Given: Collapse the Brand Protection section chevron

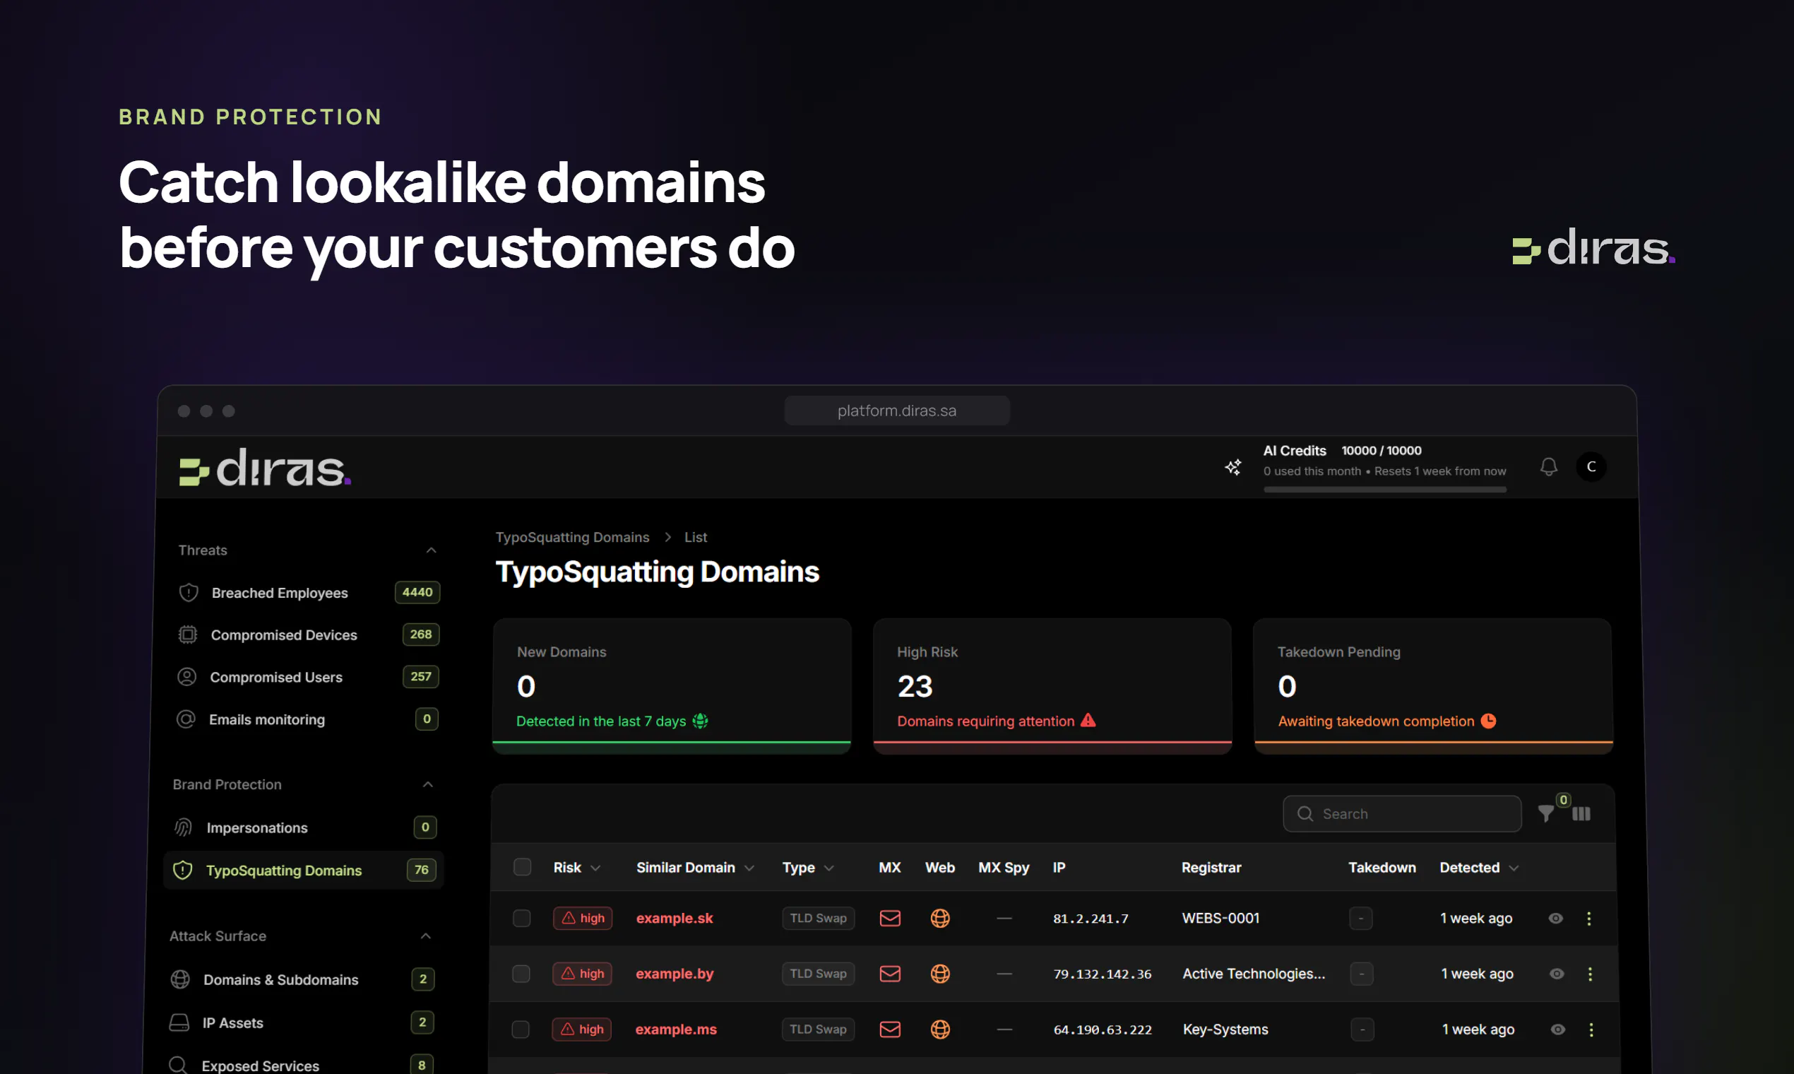Looking at the screenshot, I should (x=427, y=784).
